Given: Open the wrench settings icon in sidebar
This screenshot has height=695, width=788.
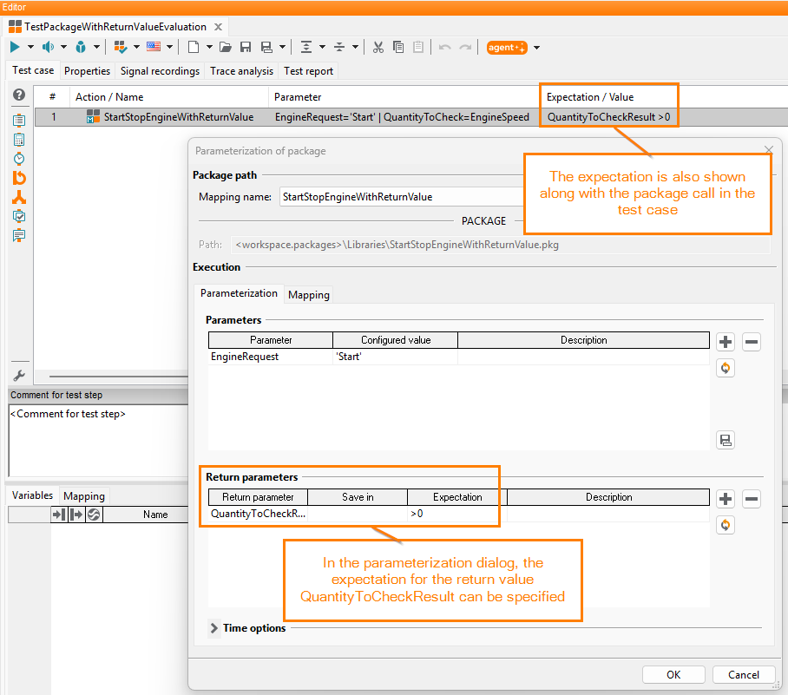Looking at the screenshot, I should [19, 376].
